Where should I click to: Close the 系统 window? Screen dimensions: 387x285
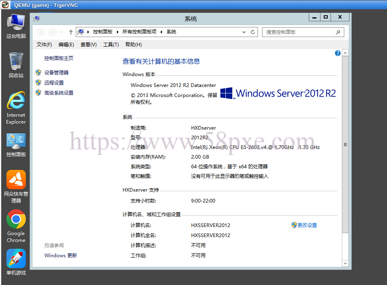click(340, 17)
